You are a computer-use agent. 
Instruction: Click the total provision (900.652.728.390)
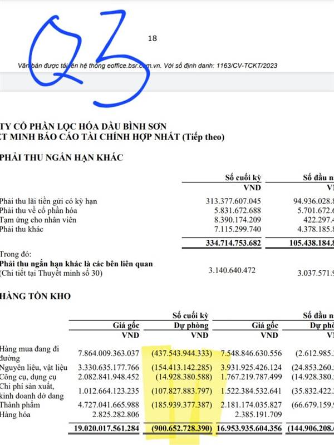pyautogui.click(x=182, y=428)
